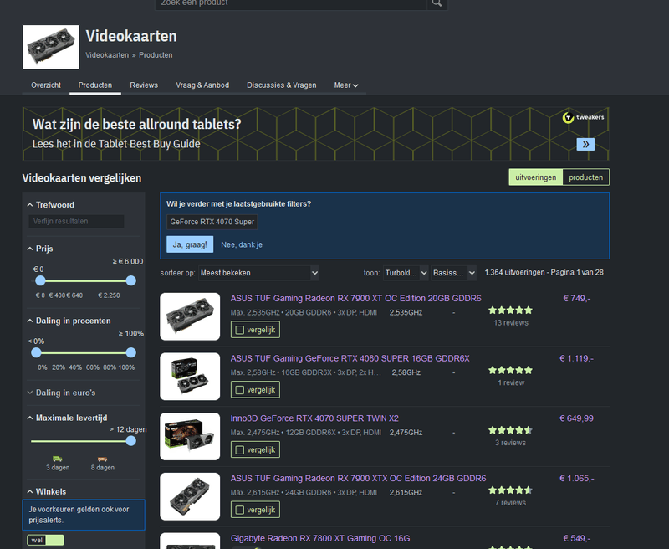The height and width of the screenshot is (549, 669).
Task: Open the 'Meest bekeken' sort dropdown
Action: click(x=259, y=273)
